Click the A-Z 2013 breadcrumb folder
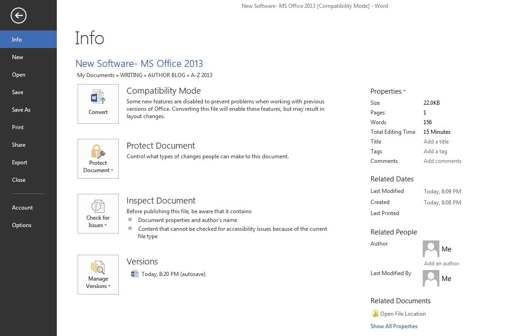Viewport: 511px width, 336px height. click(201, 75)
